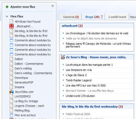Image resolution: width=136 pixels, height=119 pixels.
Task: Open the Le Blog Du Vintage feed
Action: tap(26, 101)
